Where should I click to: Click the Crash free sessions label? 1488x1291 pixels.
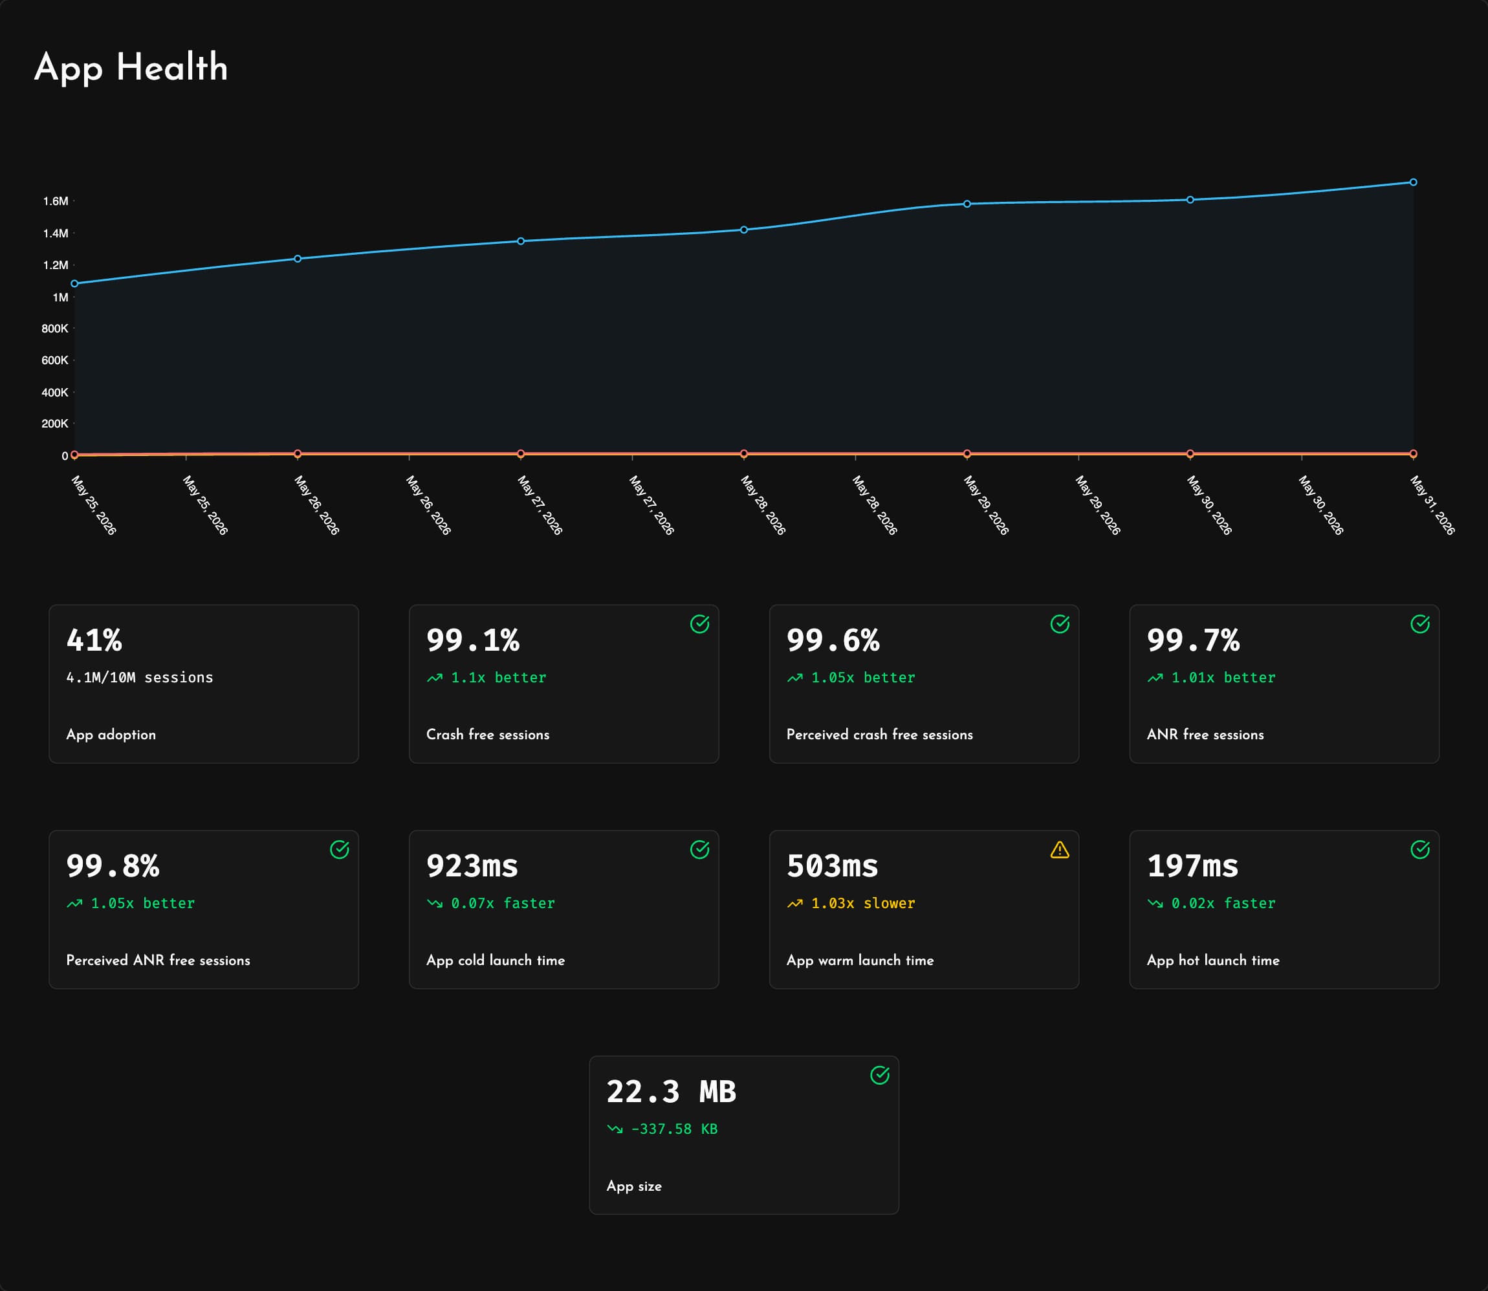(x=488, y=734)
